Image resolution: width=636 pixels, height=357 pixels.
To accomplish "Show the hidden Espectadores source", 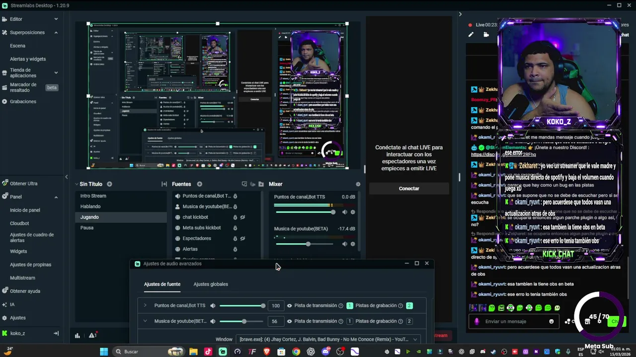I will click(243, 238).
